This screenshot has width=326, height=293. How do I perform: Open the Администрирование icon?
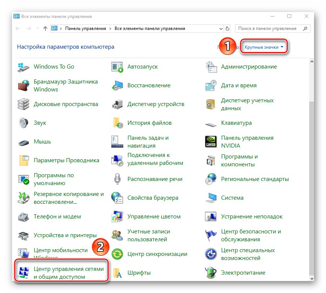click(211, 67)
